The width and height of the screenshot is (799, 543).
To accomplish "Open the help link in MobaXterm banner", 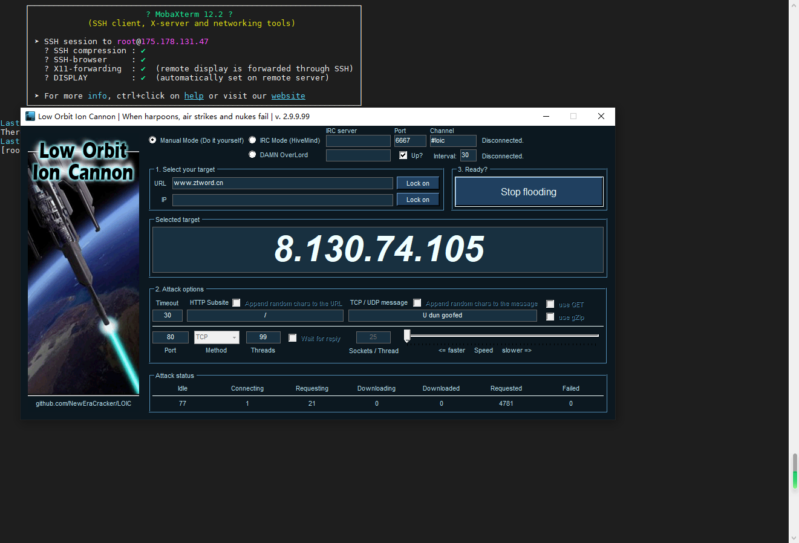I will coord(194,96).
